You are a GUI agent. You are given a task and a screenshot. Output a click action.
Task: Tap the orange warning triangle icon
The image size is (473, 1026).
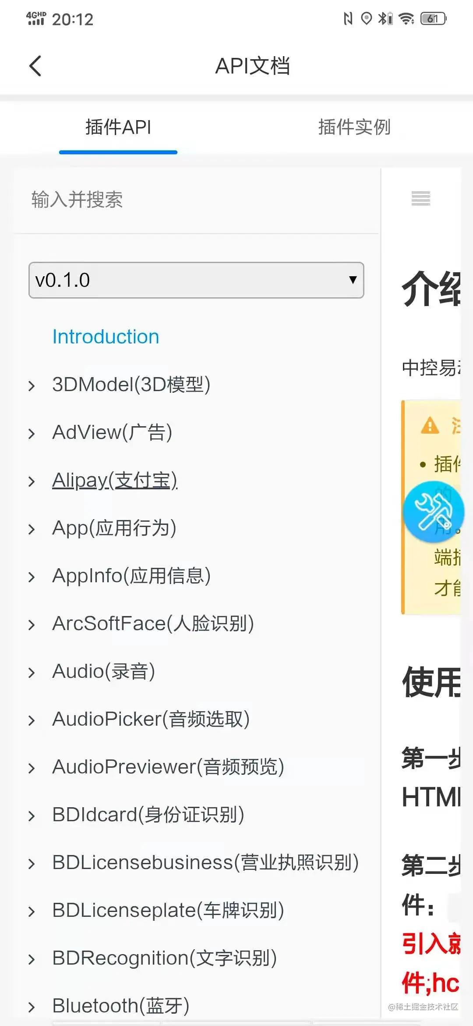(x=430, y=425)
